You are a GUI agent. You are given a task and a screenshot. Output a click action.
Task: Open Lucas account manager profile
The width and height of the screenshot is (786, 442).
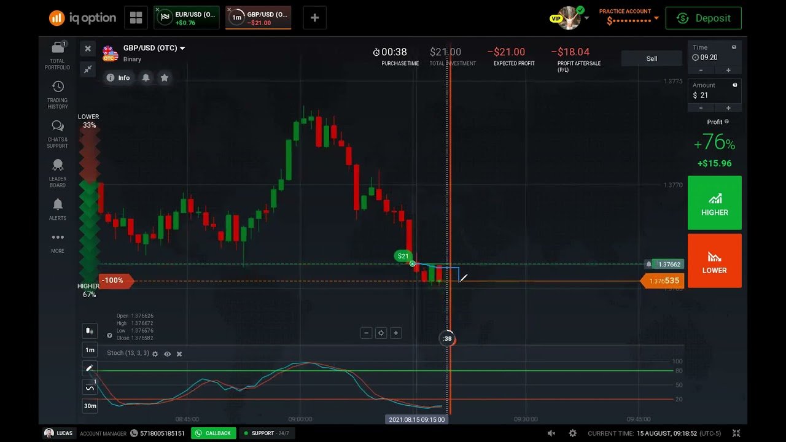click(x=59, y=433)
